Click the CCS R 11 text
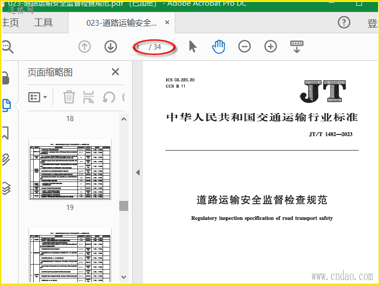The image size is (380, 285). (175, 86)
